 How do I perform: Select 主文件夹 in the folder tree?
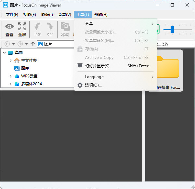[29, 61]
